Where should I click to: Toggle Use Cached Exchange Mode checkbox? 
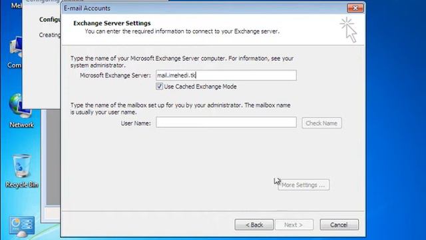pos(159,87)
